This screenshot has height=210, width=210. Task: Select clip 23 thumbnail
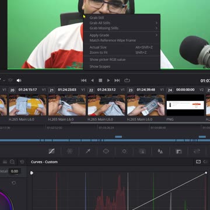146,105
